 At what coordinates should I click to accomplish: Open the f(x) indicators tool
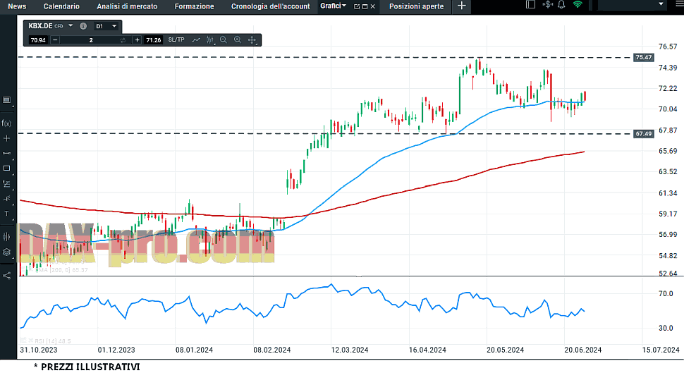(x=6, y=123)
